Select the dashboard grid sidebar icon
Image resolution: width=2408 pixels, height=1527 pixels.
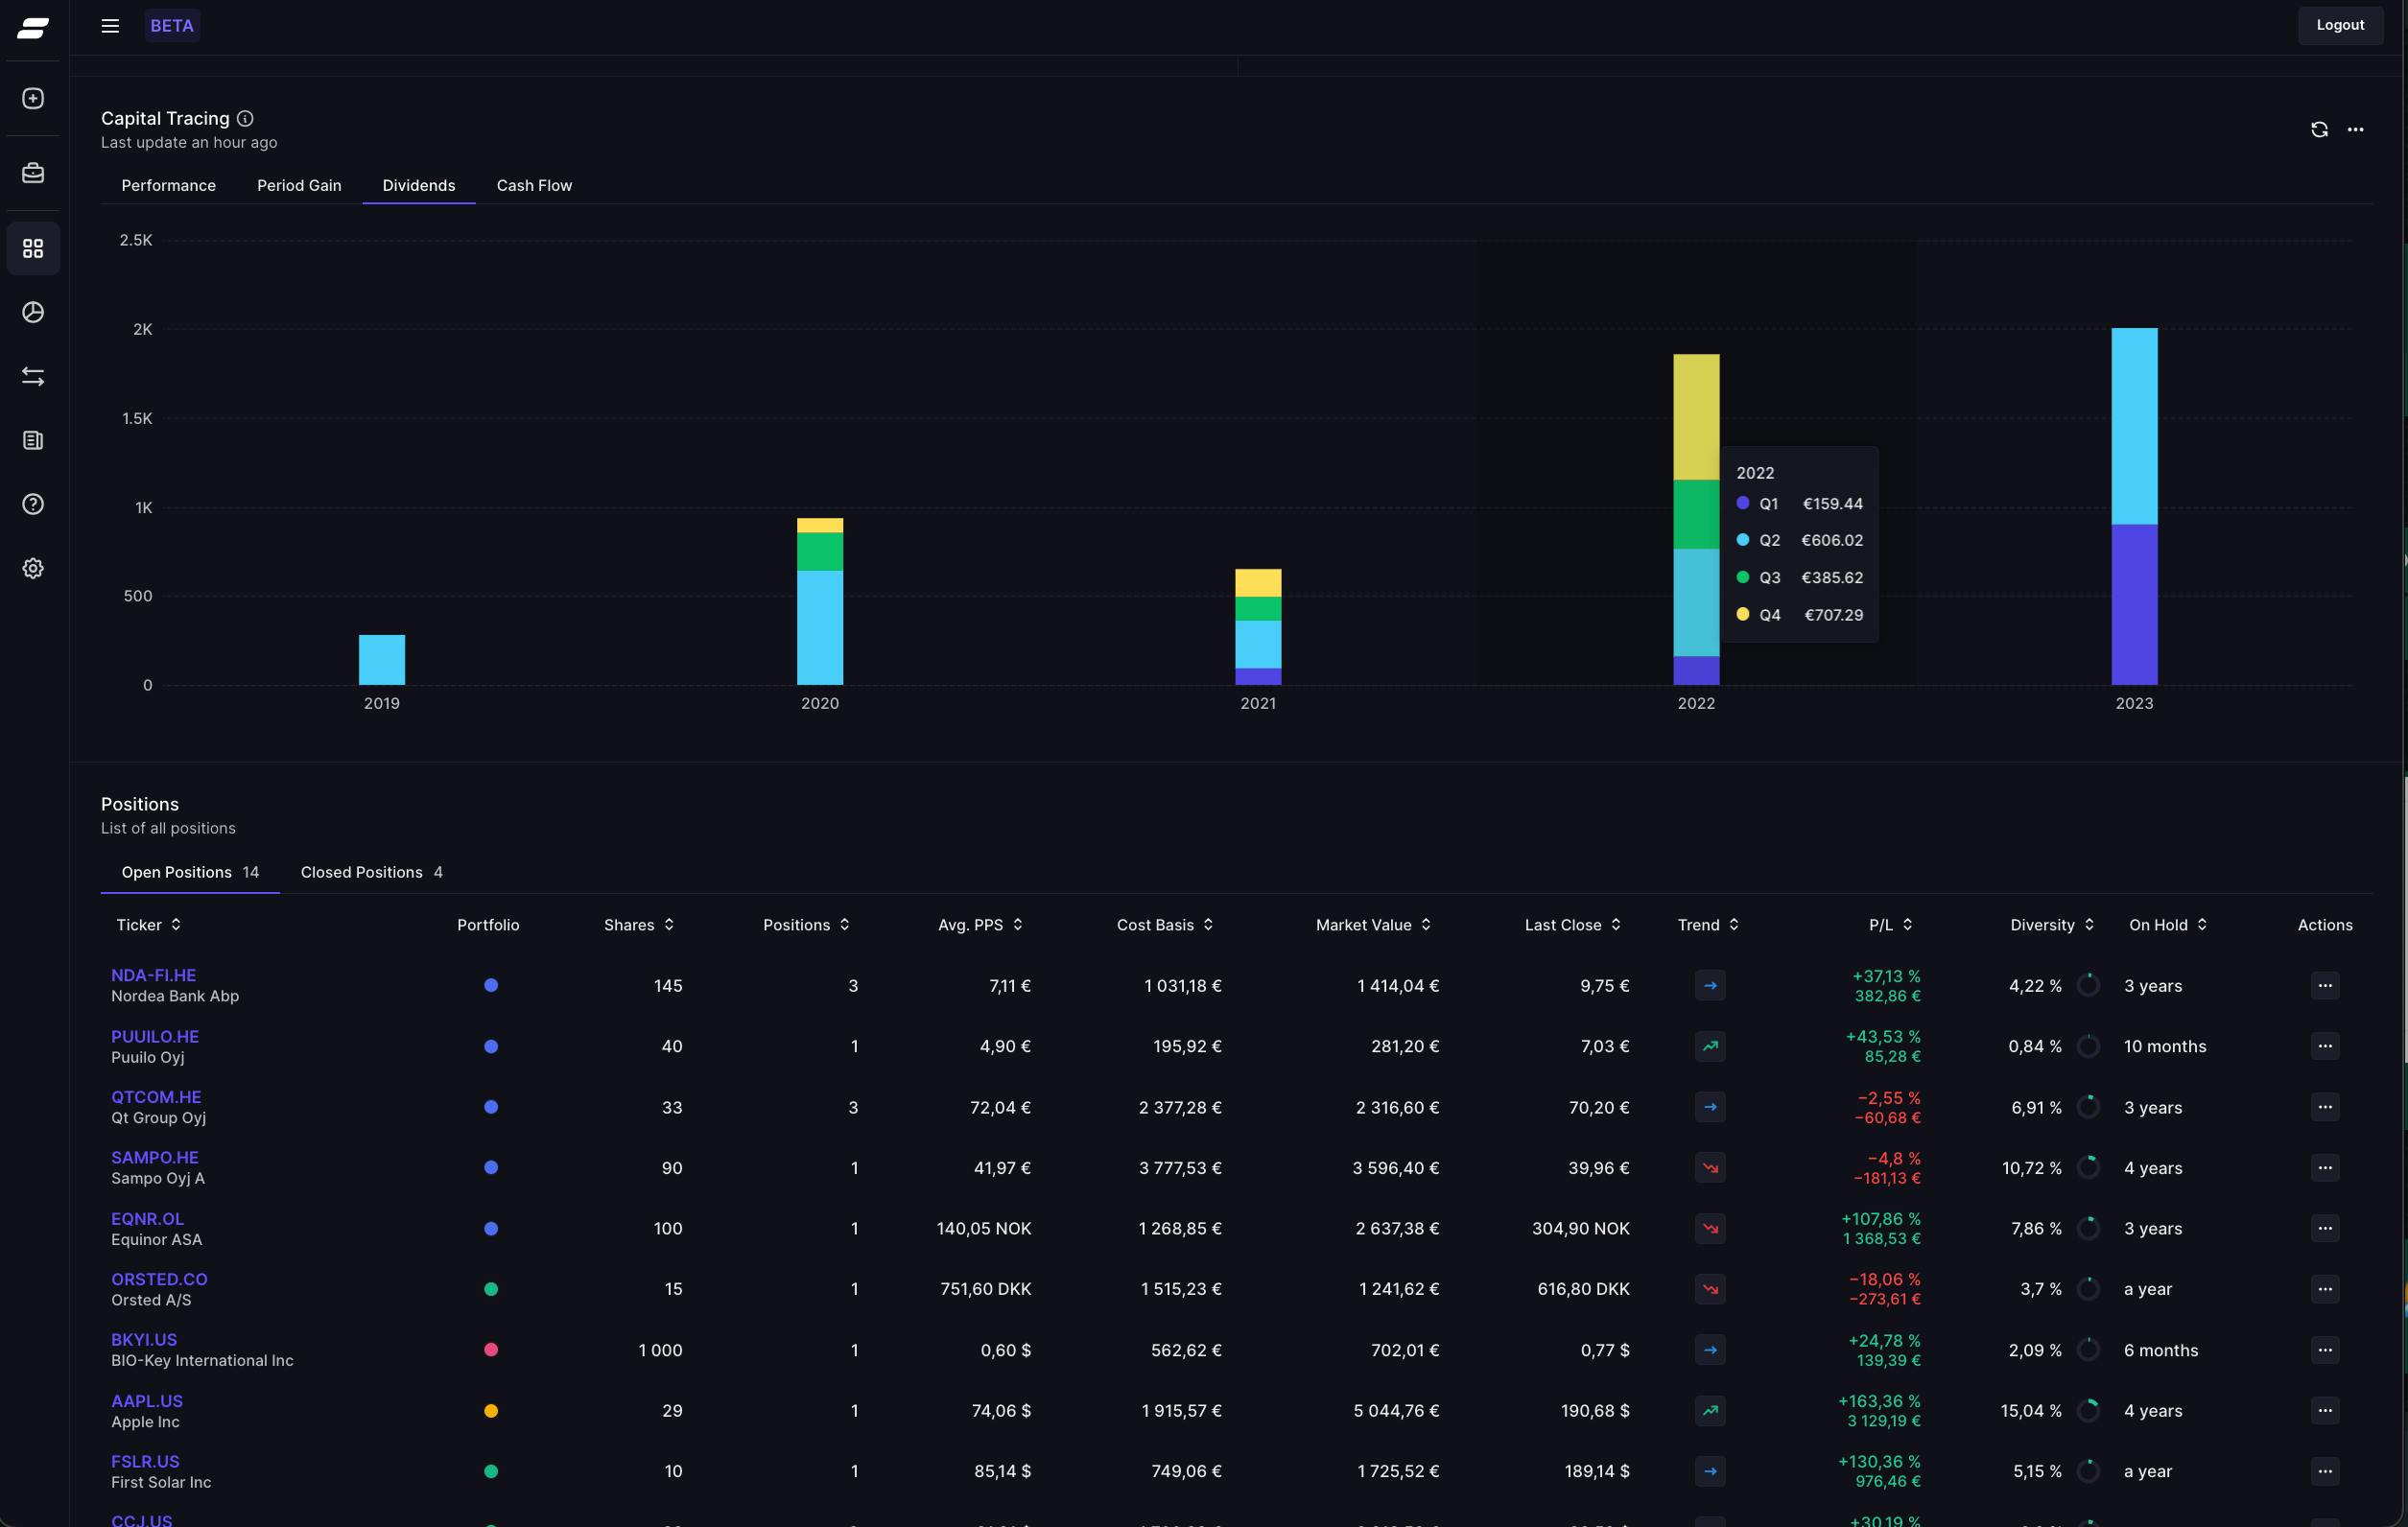point(33,248)
